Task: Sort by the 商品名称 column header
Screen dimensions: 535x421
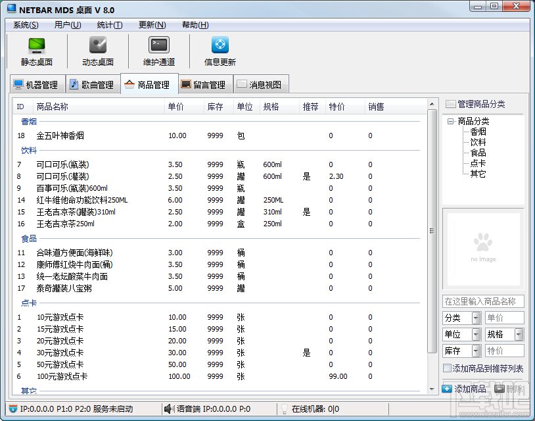Action: click(x=99, y=107)
